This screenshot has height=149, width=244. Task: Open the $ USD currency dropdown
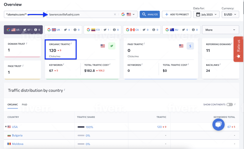[230, 14]
